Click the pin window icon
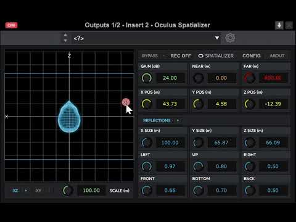The image size is (296, 222). click(279, 25)
